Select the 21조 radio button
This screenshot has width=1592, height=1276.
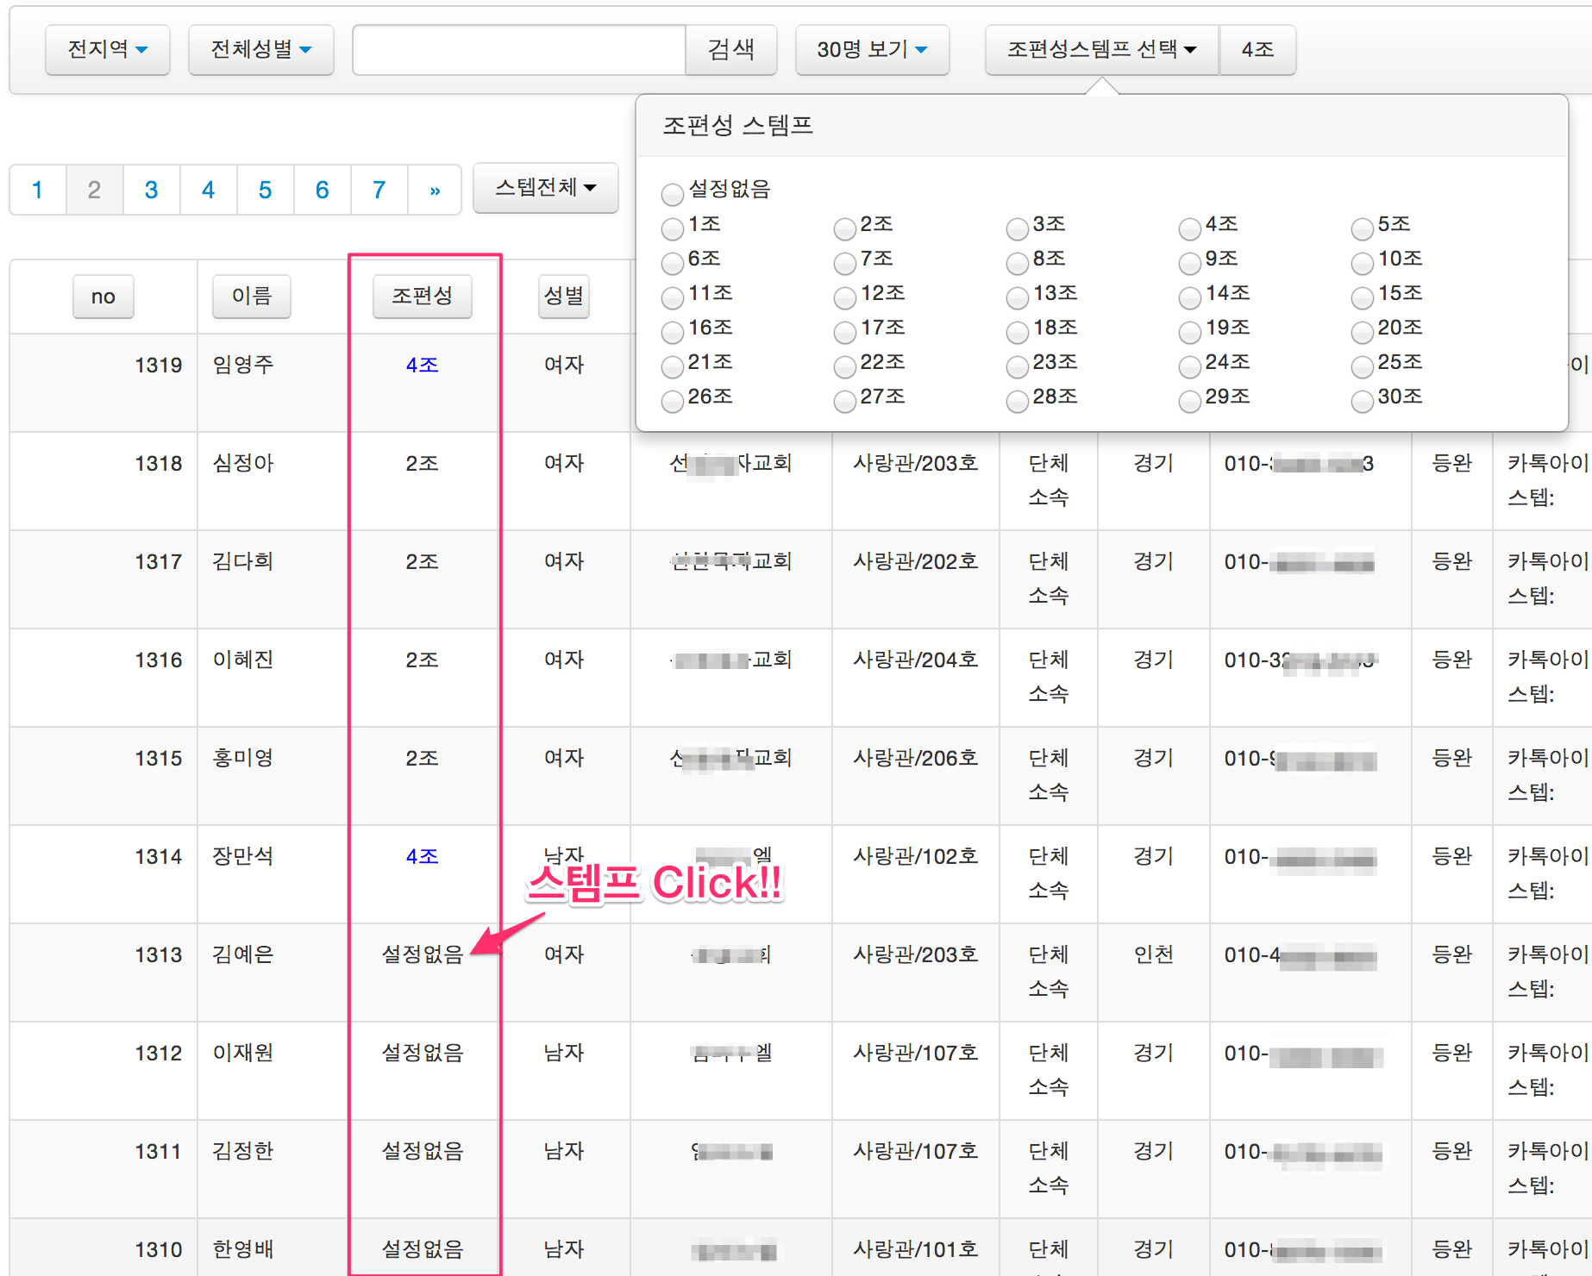click(x=673, y=366)
